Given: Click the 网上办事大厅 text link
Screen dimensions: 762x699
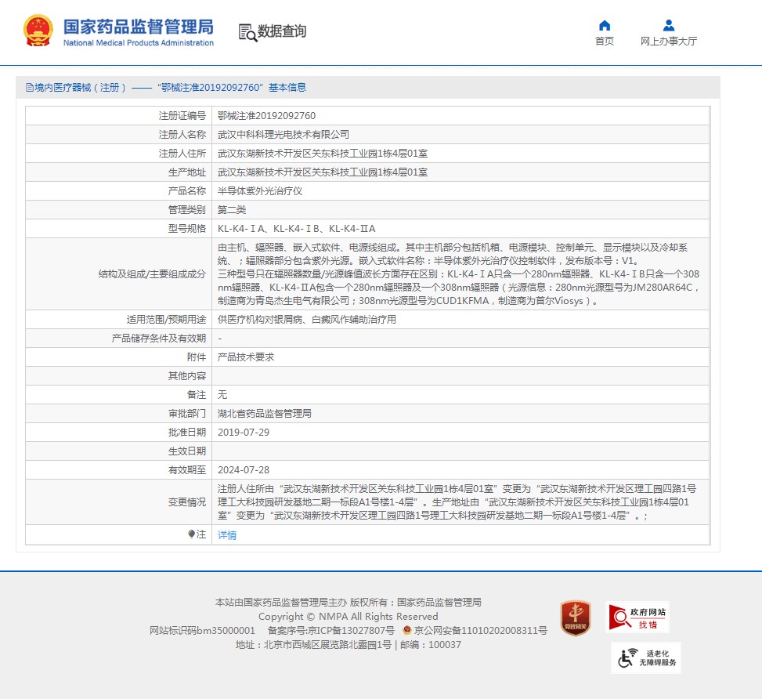Looking at the screenshot, I should 669,42.
